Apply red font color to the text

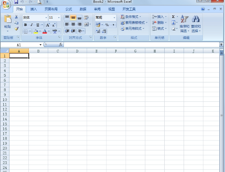tap(45, 31)
